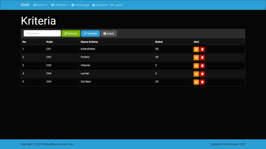
Task: Edit the Lemak criterion
Action: tap(196, 74)
